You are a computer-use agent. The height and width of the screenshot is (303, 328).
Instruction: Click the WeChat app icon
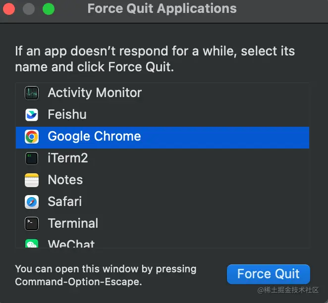pyautogui.click(x=32, y=244)
